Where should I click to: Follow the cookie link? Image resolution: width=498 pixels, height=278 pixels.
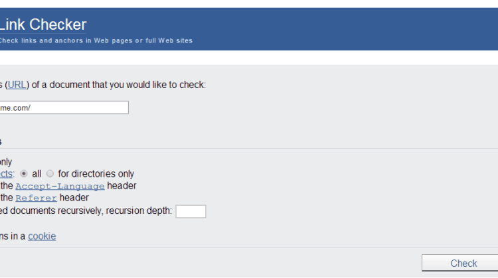[x=42, y=236]
